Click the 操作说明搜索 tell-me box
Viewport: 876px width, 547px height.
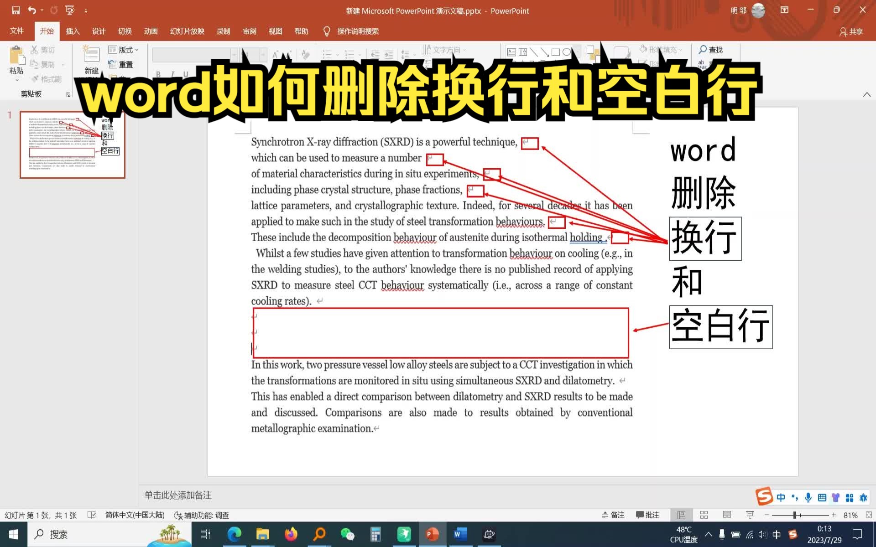[351, 31]
